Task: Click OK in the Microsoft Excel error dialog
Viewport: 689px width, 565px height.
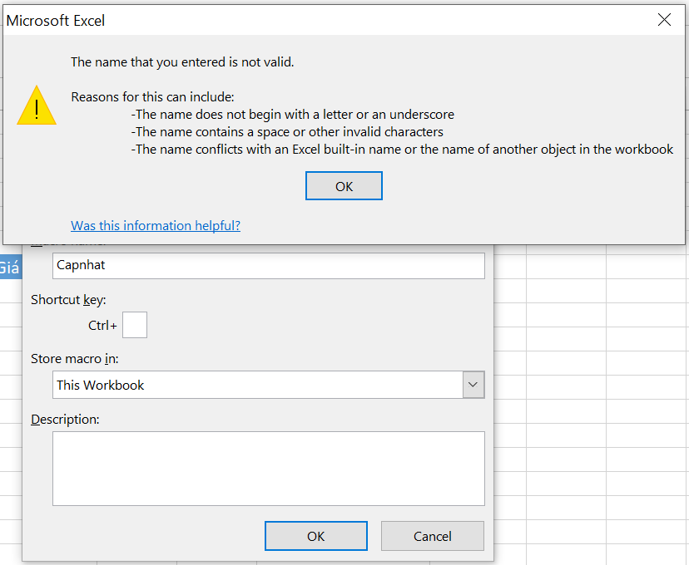Action: (344, 186)
